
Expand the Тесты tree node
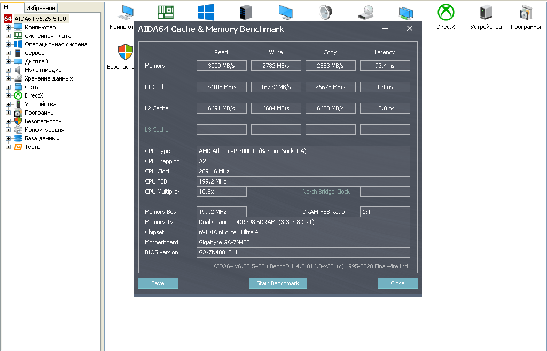pyautogui.click(x=8, y=147)
